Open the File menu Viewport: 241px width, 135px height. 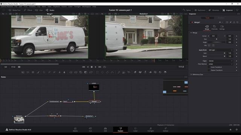pyautogui.click(x=16, y=7)
